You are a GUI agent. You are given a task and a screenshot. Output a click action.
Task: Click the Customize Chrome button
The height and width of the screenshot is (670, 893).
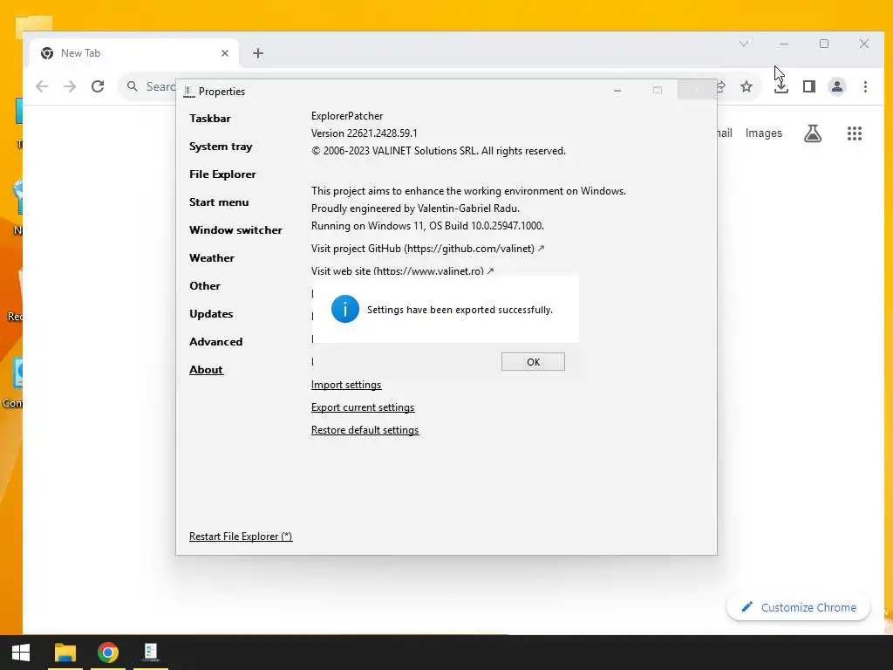(799, 607)
